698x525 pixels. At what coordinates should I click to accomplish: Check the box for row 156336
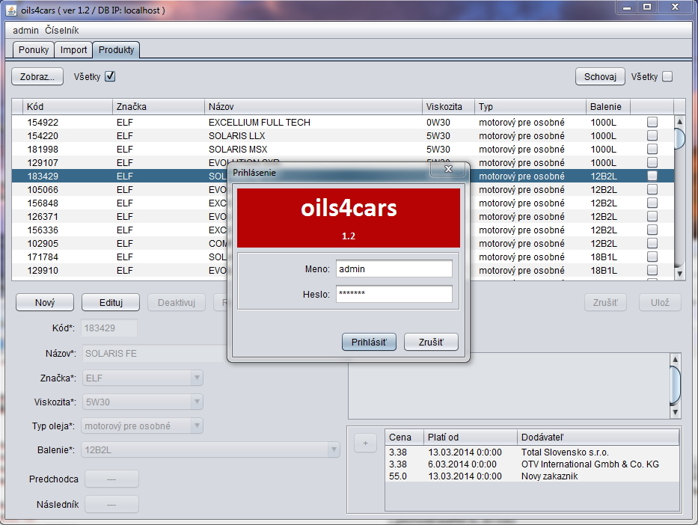tap(652, 230)
